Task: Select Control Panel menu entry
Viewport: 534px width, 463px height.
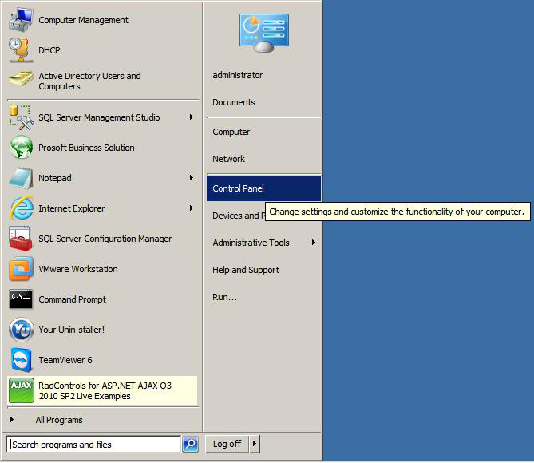Action: coord(263,188)
